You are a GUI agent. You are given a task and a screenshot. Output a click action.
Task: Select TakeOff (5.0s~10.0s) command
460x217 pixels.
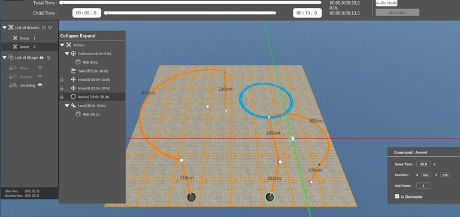tap(92, 71)
